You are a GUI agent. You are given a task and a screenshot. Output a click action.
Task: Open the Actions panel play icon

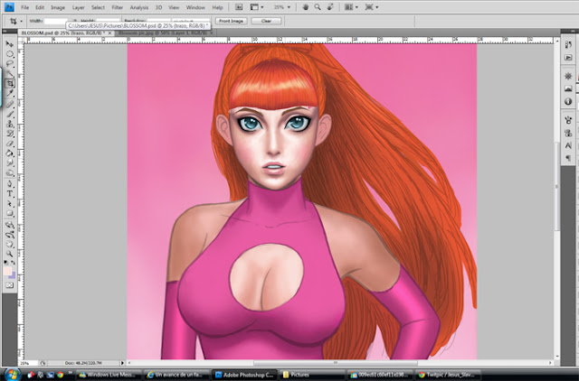pyautogui.click(x=568, y=58)
